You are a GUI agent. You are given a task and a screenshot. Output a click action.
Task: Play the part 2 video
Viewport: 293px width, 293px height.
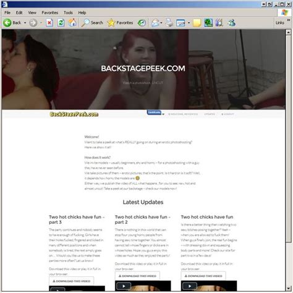pyautogui.click(x=124, y=286)
